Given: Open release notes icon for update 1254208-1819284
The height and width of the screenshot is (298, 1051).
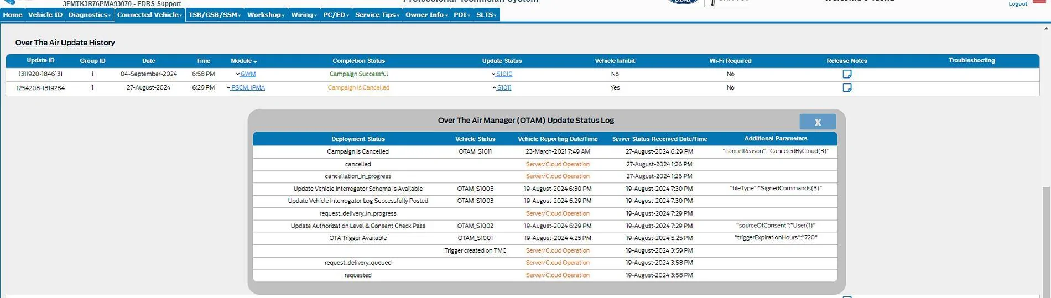Looking at the screenshot, I should point(847,87).
